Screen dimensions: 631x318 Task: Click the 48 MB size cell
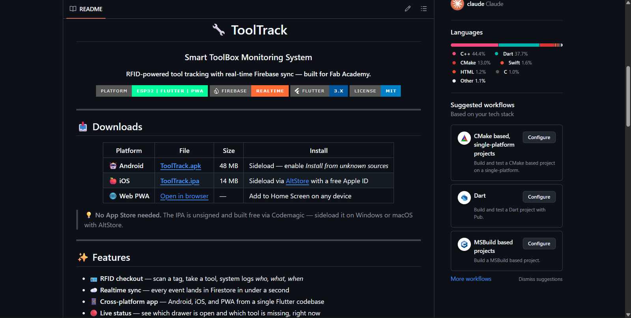(x=229, y=166)
